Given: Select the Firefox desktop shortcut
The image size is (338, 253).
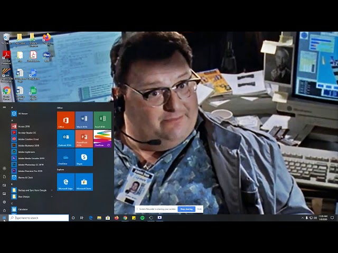Looking at the screenshot, I should click(x=46, y=38).
